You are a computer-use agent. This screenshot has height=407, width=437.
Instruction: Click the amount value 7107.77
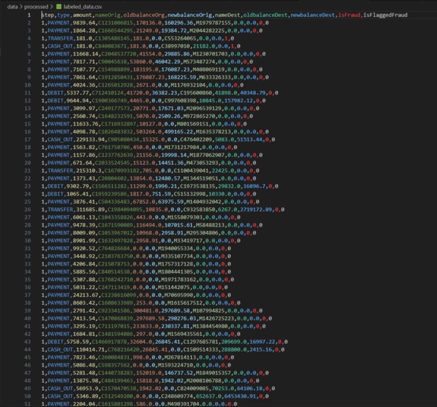click(84, 70)
